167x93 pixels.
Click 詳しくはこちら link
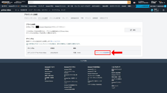click(x=55, y=41)
